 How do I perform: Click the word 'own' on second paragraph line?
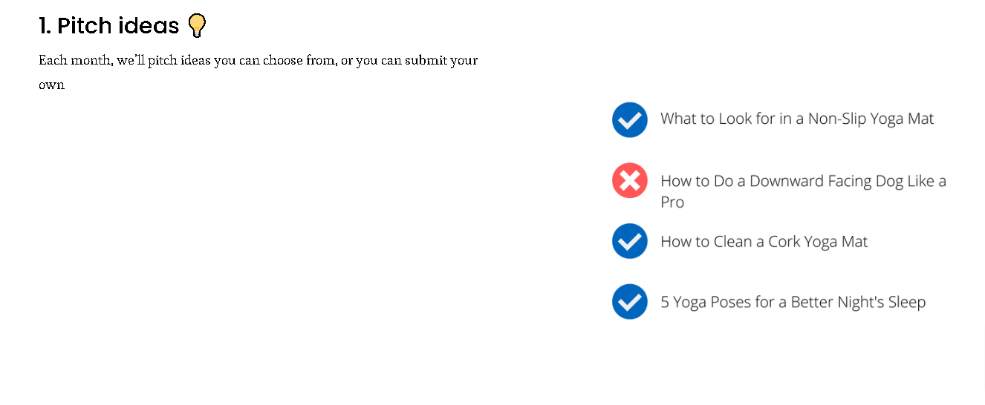tap(52, 85)
